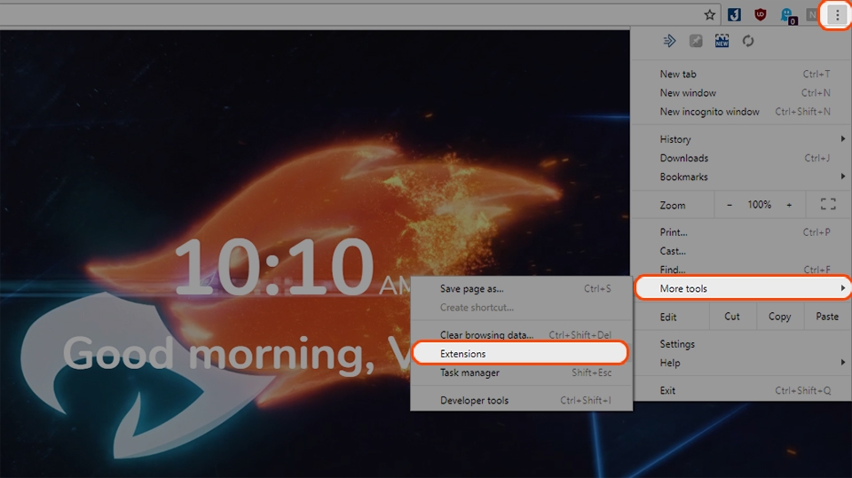The image size is (852, 478).
Task: Open Settings from the menu
Action: pos(741,344)
